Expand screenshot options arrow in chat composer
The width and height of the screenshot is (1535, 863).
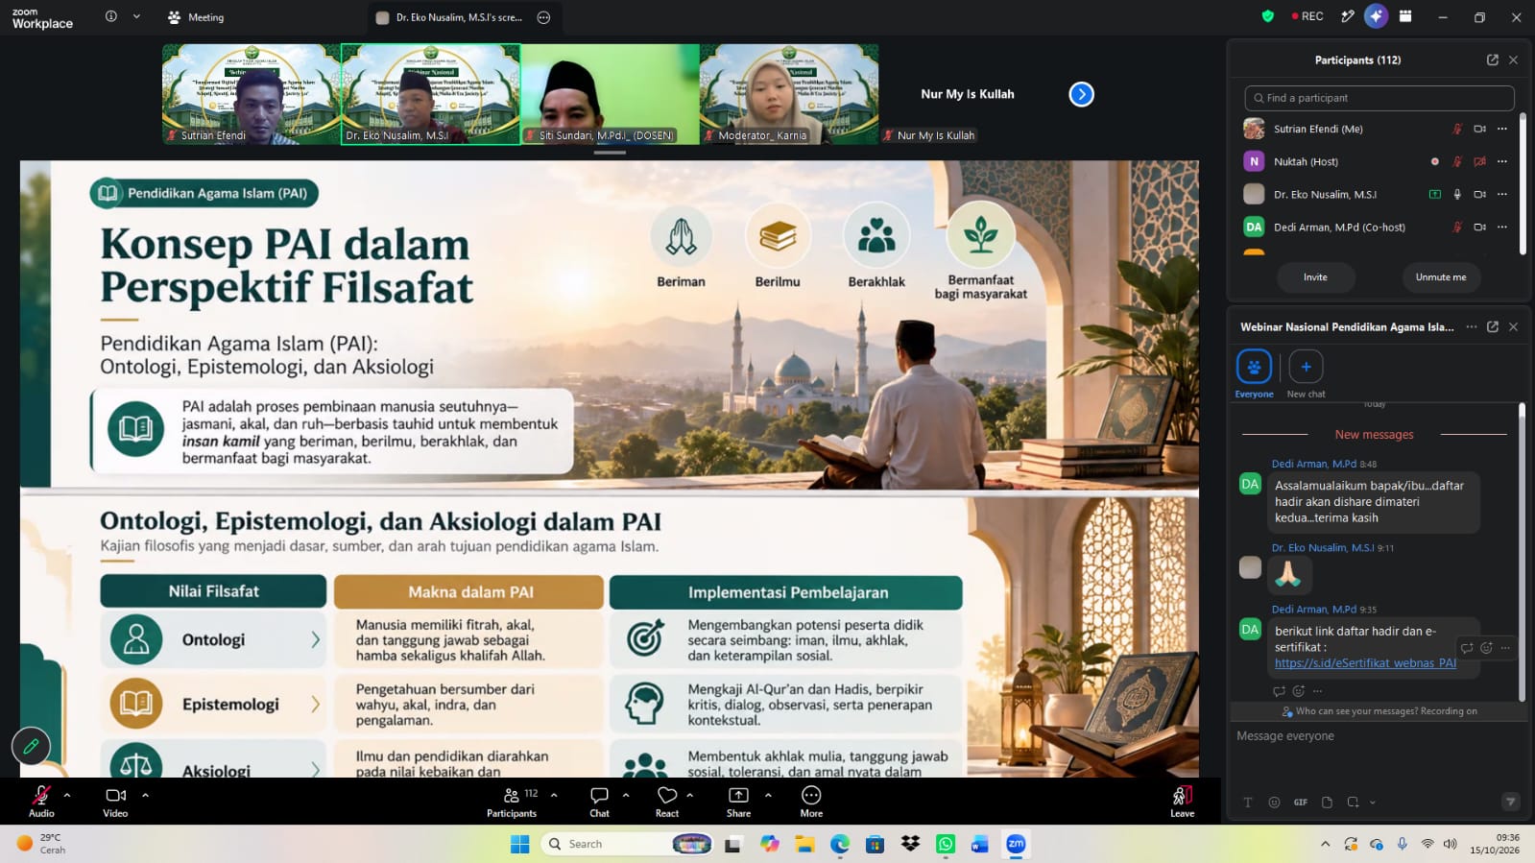(1373, 803)
